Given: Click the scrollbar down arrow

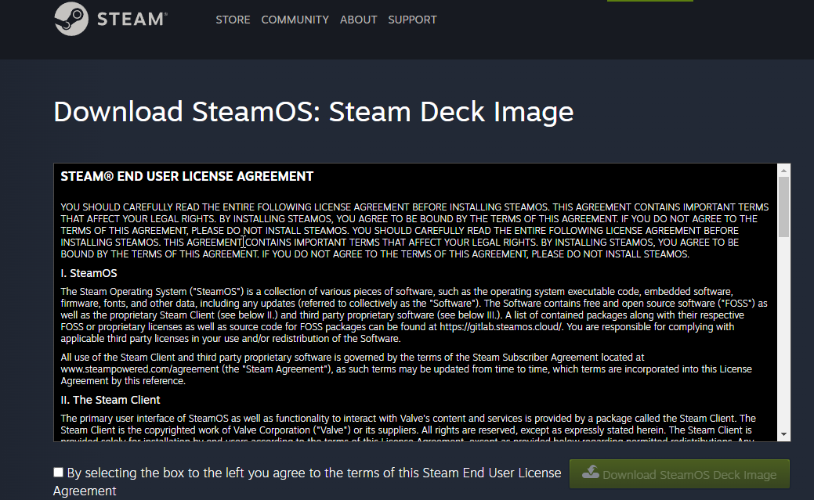Looking at the screenshot, I should [783, 432].
